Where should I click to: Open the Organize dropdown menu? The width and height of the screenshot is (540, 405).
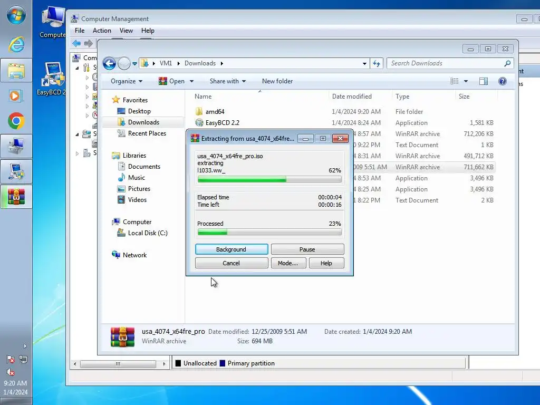(x=127, y=81)
